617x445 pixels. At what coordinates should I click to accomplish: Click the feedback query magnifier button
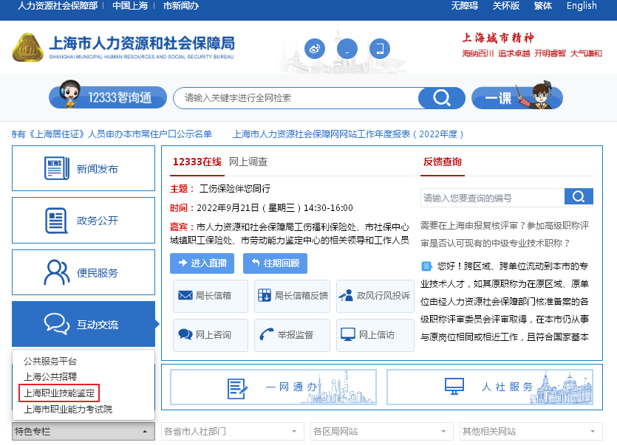tap(579, 196)
